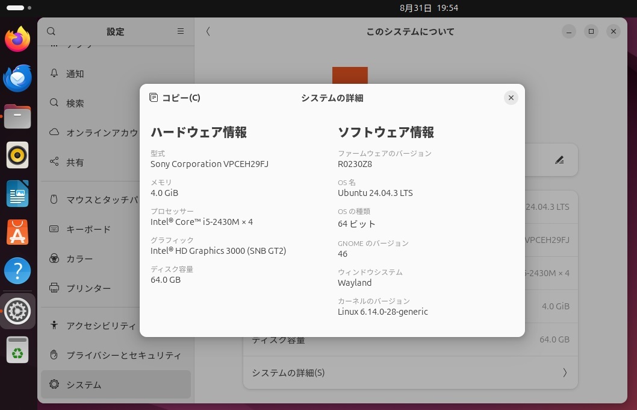Click the clock showing 8月31日 19:54
Viewport: 637px width, 410px height.
[x=429, y=8]
